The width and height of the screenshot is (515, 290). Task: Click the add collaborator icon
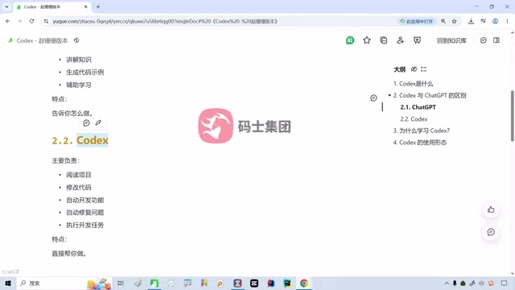pos(400,40)
